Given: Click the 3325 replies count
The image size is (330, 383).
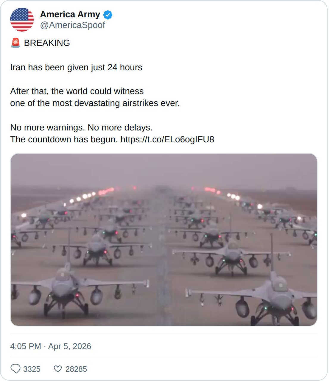Looking at the screenshot, I should click(x=32, y=369).
